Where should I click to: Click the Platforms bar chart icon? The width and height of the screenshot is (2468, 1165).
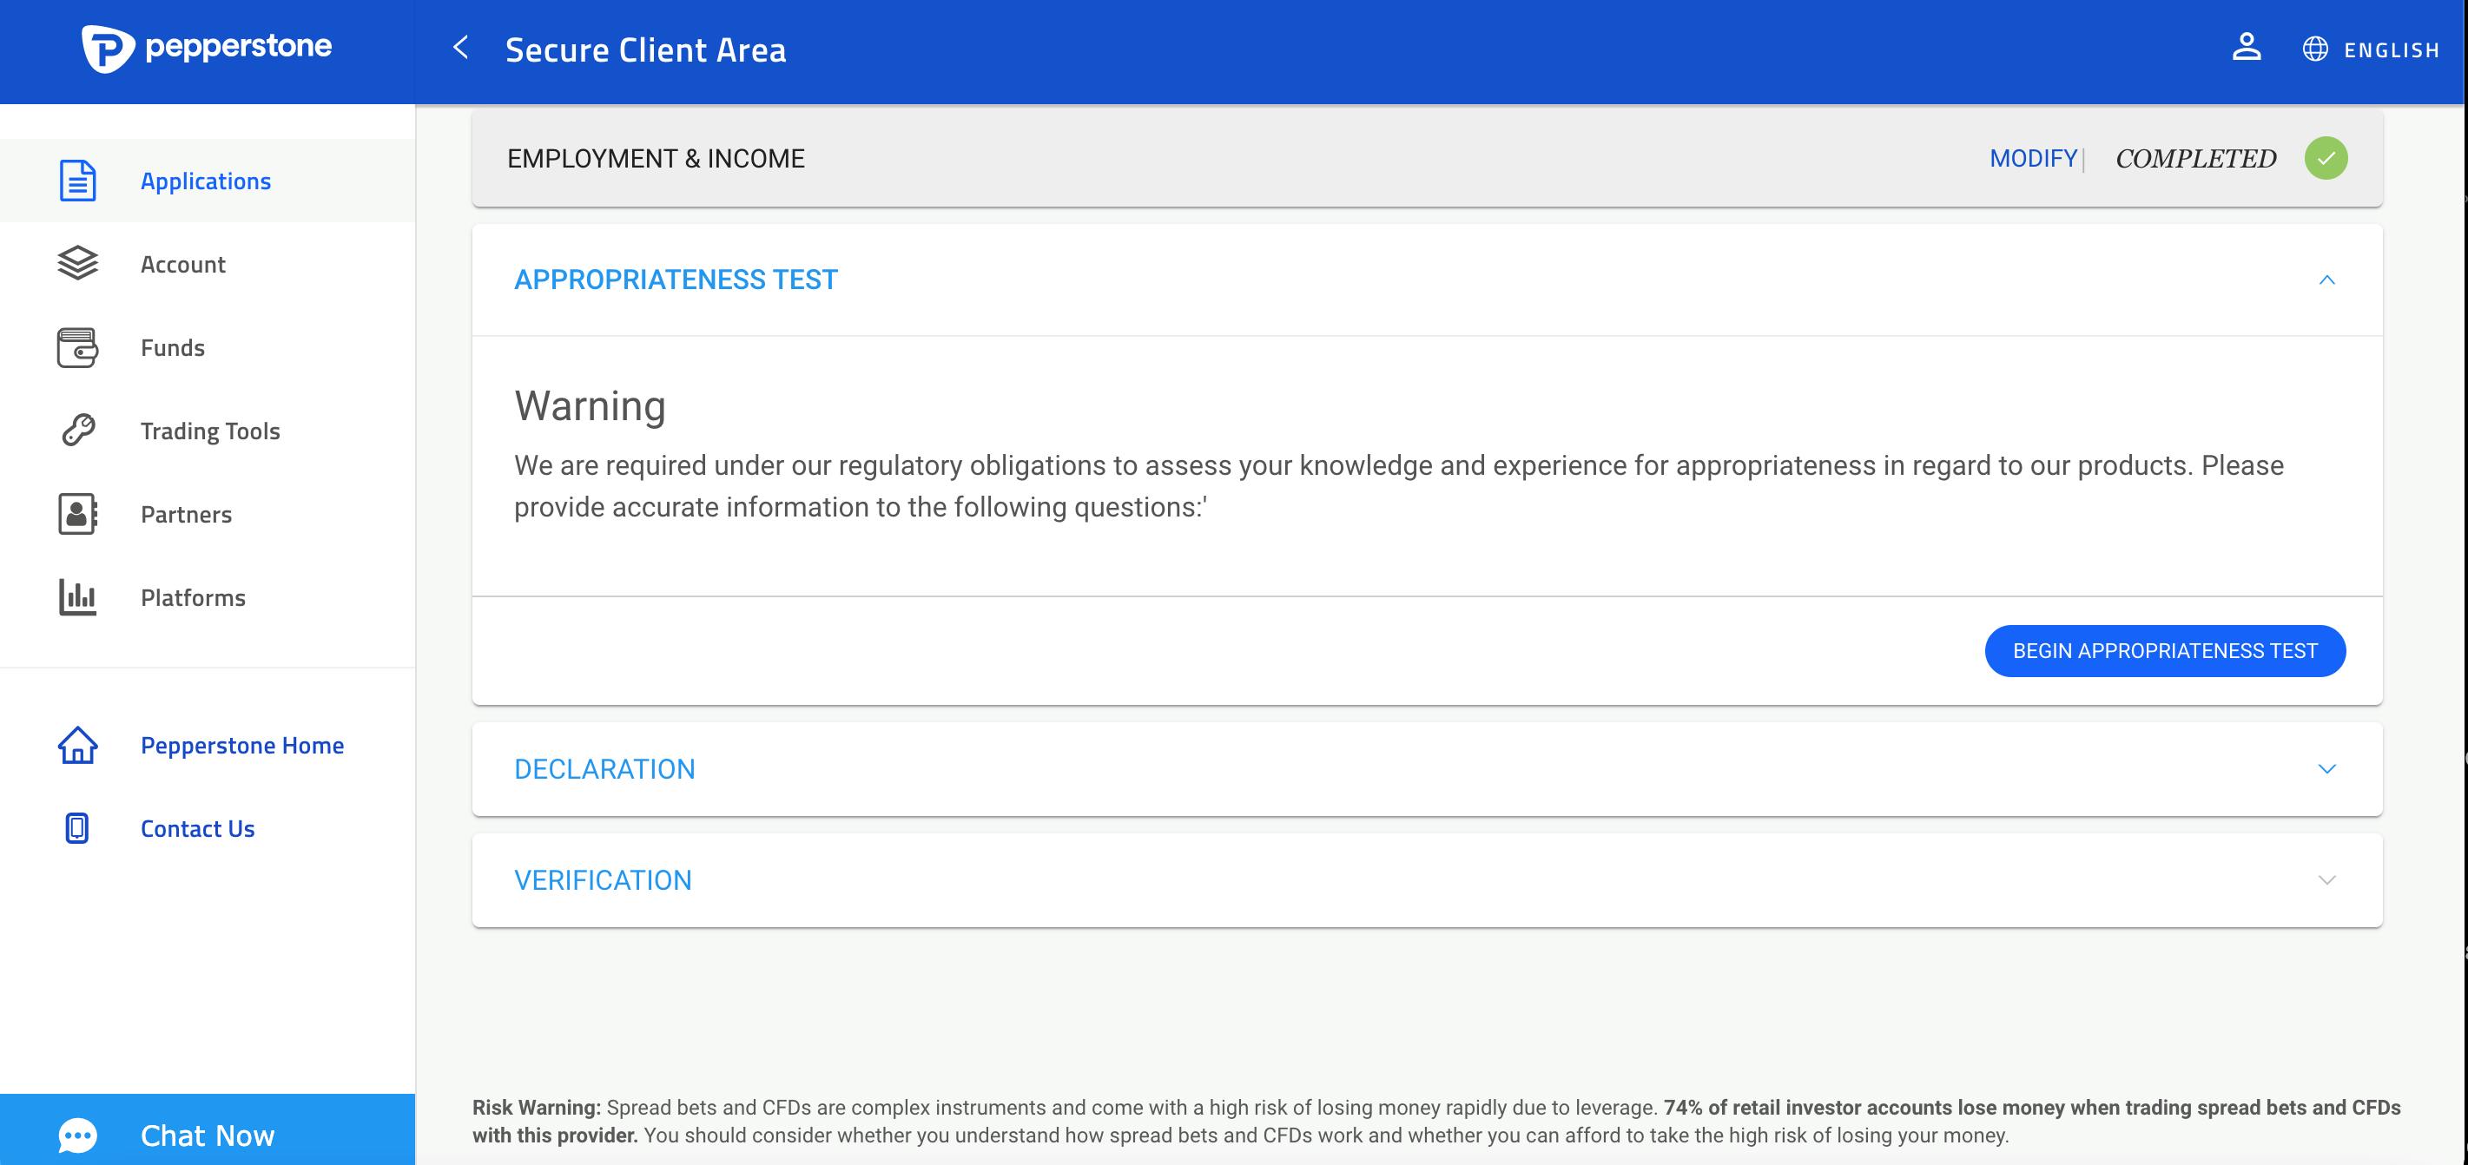pyautogui.click(x=77, y=597)
